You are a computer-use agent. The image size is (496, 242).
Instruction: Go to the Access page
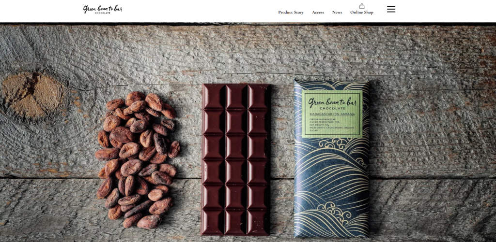pyautogui.click(x=318, y=12)
